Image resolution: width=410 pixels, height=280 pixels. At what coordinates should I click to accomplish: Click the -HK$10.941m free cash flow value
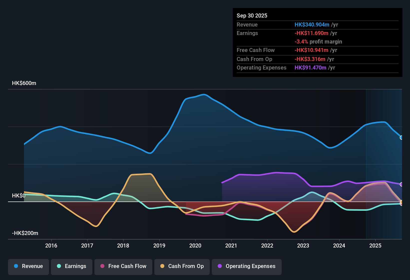click(311, 50)
